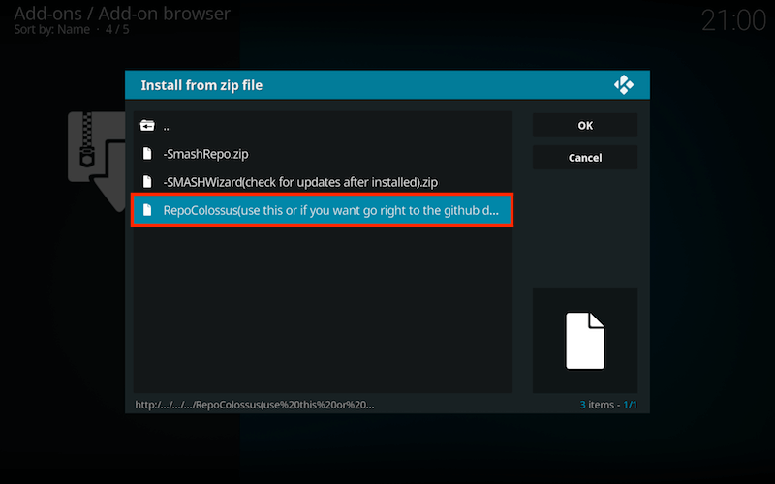Click the '3 items - 1/1' counter
The height and width of the screenshot is (484, 775).
[x=608, y=405]
